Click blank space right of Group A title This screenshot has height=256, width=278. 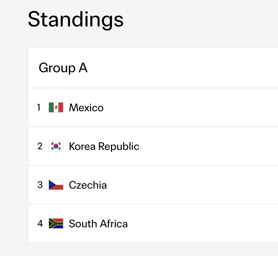coord(183,68)
